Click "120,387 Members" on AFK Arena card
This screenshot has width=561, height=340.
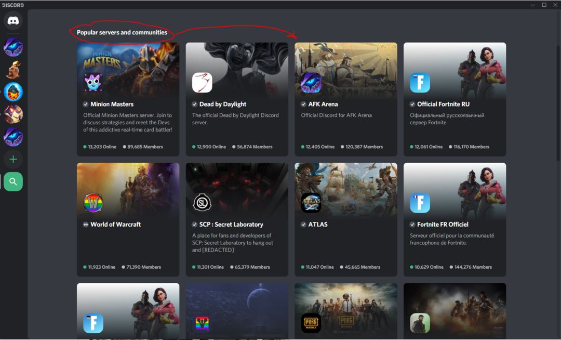(x=364, y=147)
